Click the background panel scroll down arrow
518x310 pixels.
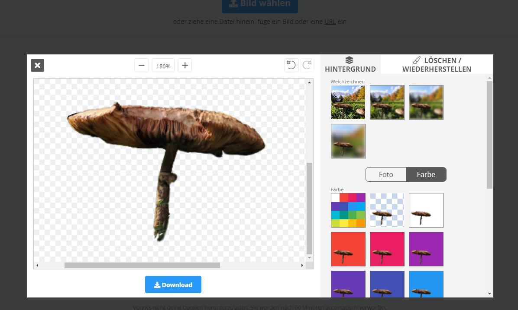[x=489, y=294]
